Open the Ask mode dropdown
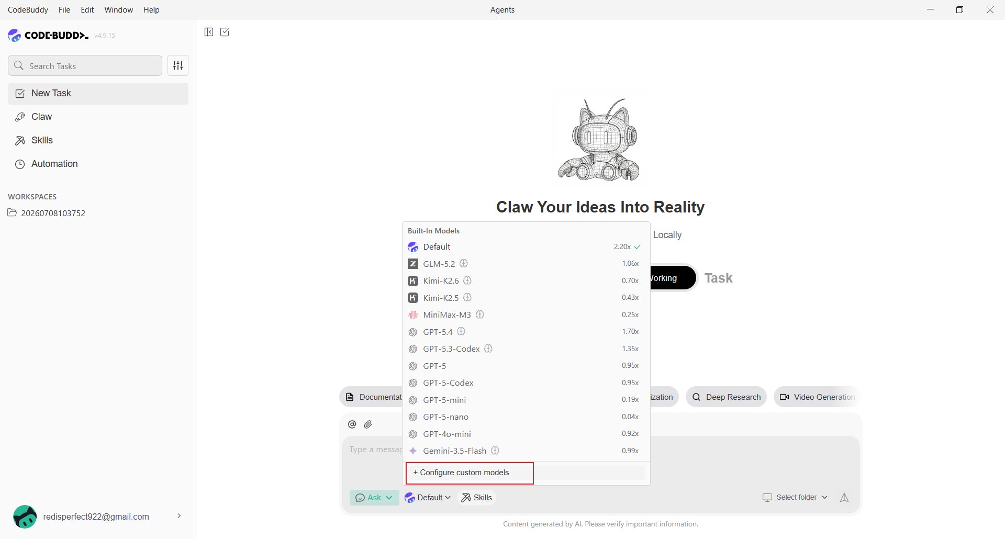The height and width of the screenshot is (539, 1005). point(374,498)
